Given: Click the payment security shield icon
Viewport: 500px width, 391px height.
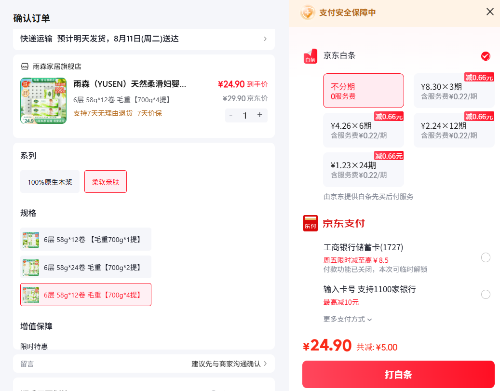Looking at the screenshot, I should point(308,13).
